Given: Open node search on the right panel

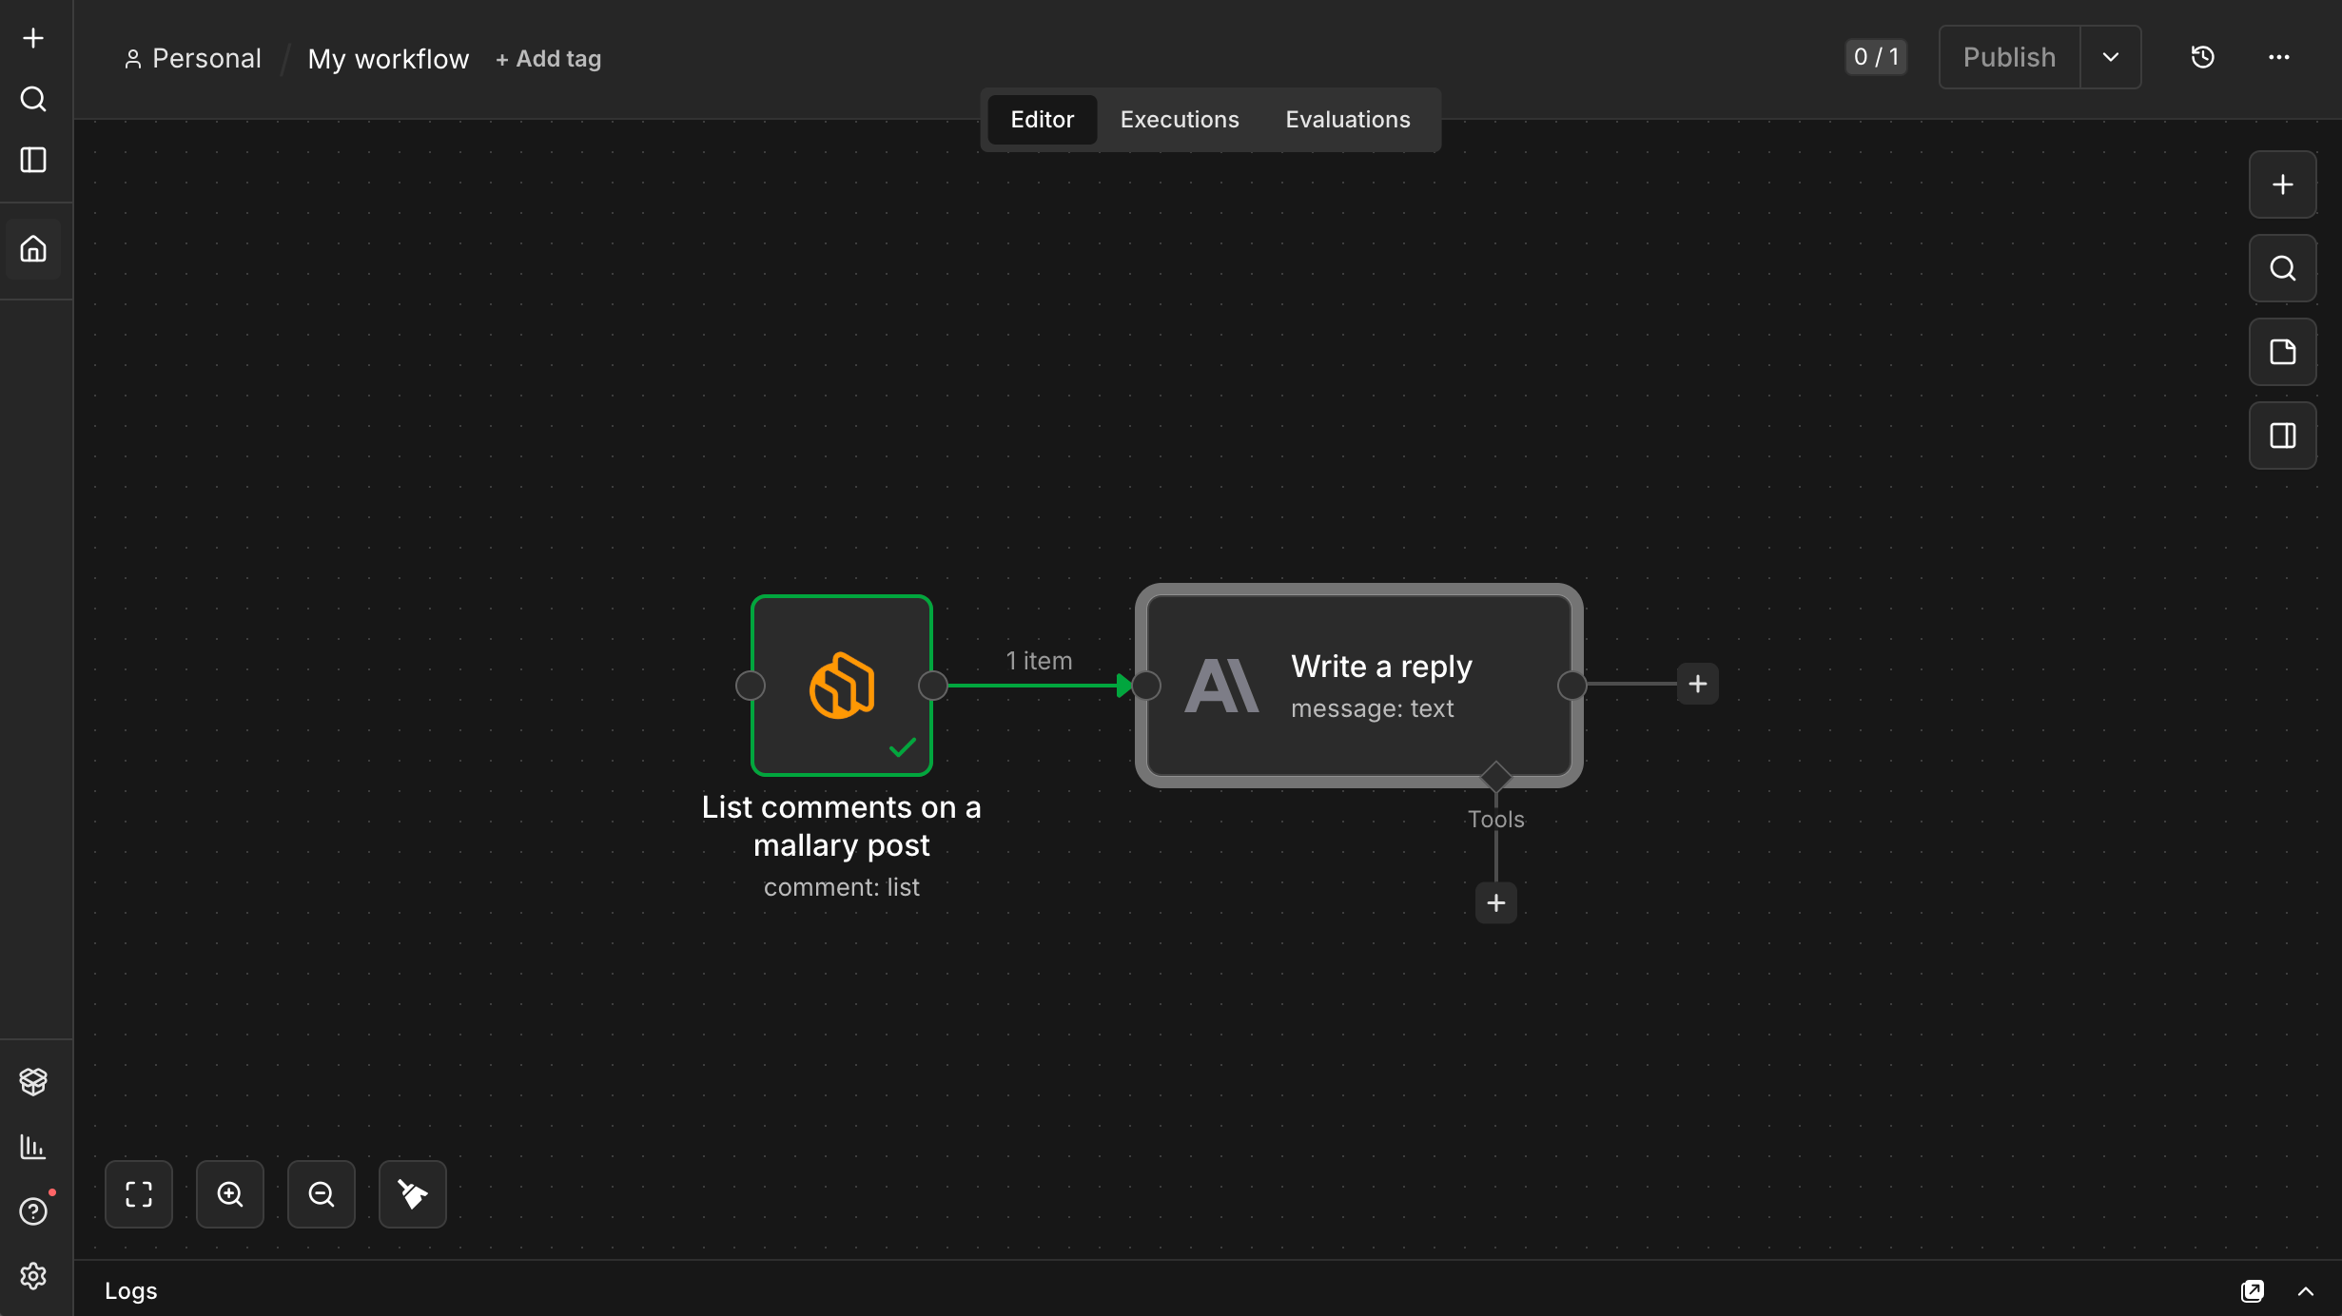Looking at the screenshot, I should click(2283, 268).
